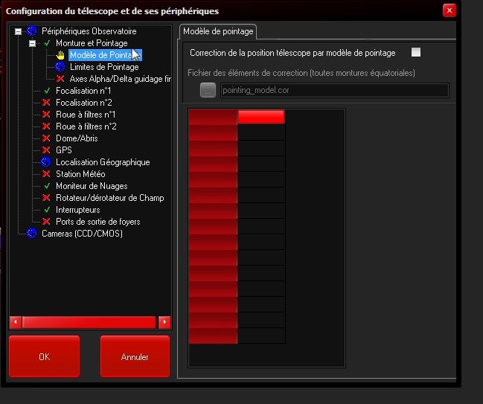Select the Modèle de pointage tab
Image resolution: width=483 pixels, height=404 pixels.
218,31
